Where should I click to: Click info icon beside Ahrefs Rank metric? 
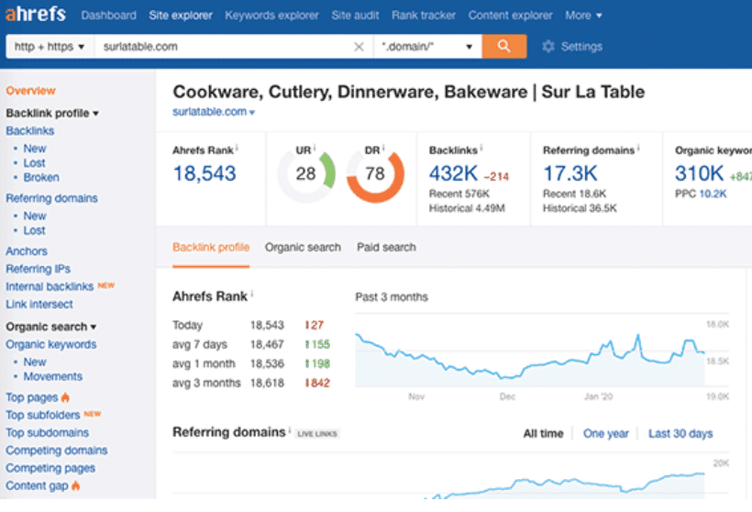(x=237, y=148)
